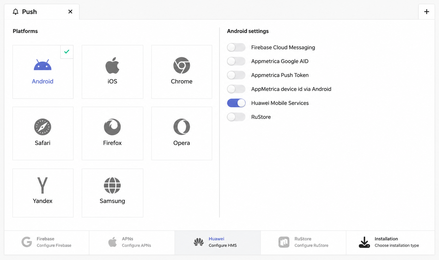Open the Push tab
The image size is (439, 260).
(42, 12)
